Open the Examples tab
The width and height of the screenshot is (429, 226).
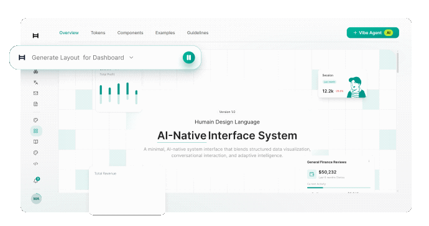coord(165,33)
